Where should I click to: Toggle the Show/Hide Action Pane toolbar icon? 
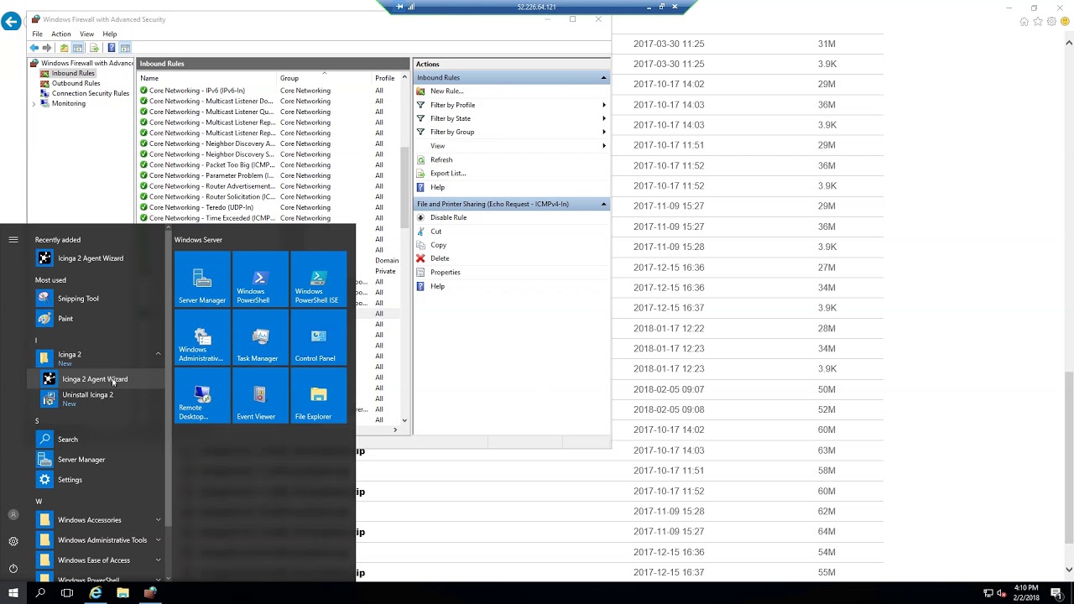[x=125, y=48]
